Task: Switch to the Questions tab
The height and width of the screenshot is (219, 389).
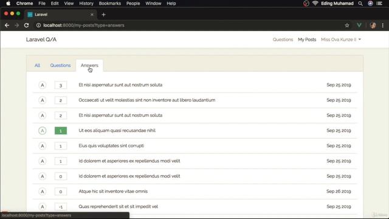Action: [60, 65]
